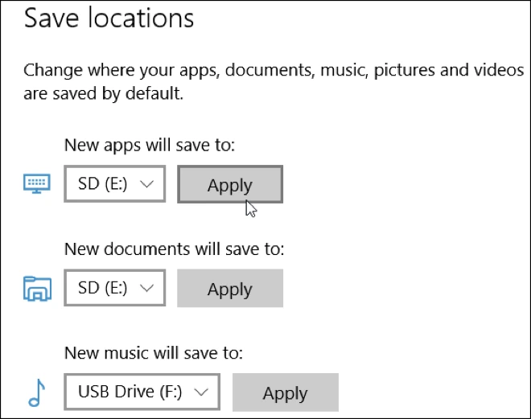The height and width of the screenshot is (419, 531).
Task: Open the new documents drive dropdown
Action: click(114, 288)
